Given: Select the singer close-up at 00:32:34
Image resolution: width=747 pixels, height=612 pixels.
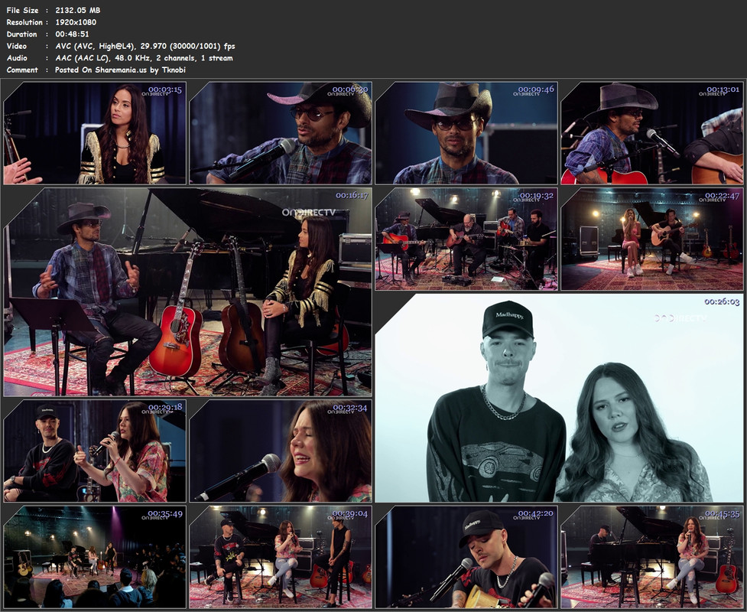Looking at the screenshot, I should pyautogui.click(x=281, y=451).
